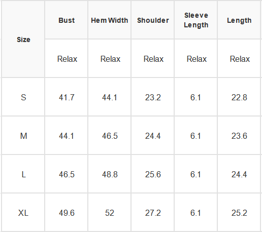Click the 22.8 length cell for S

pyautogui.click(x=239, y=97)
